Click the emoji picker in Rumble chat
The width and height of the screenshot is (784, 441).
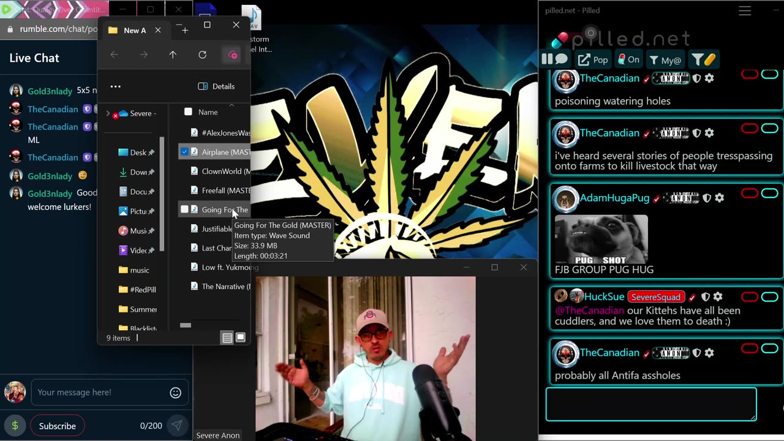[x=175, y=393]
